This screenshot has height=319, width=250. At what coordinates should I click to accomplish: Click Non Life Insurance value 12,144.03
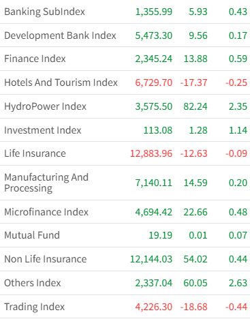(x=151, y=259)
